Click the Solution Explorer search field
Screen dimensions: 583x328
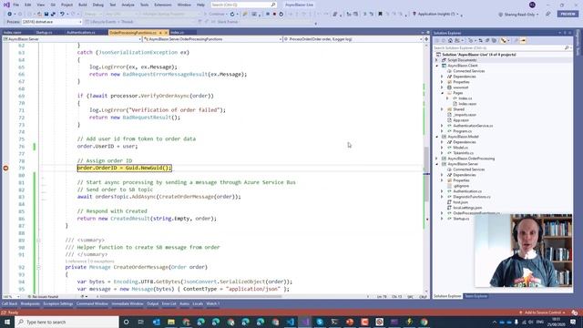pyautogui.click(x=502, y=47)
